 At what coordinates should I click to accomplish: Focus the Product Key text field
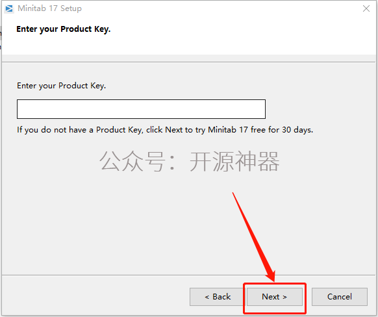coord(141,109)
